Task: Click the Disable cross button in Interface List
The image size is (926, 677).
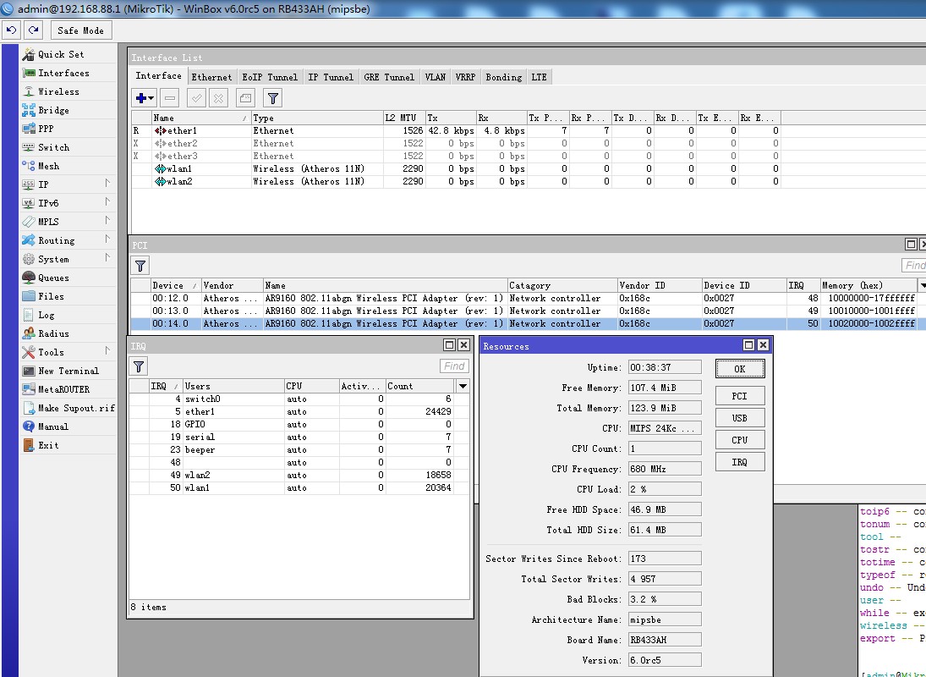Action: point(218,98)
